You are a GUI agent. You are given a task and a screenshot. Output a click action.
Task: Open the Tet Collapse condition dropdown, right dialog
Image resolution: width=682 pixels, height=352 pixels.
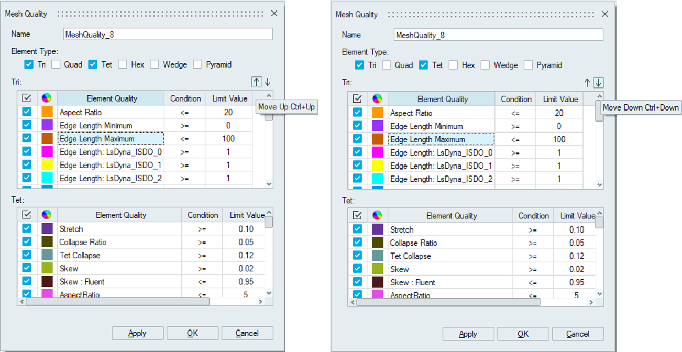click(x=533, y=256)
